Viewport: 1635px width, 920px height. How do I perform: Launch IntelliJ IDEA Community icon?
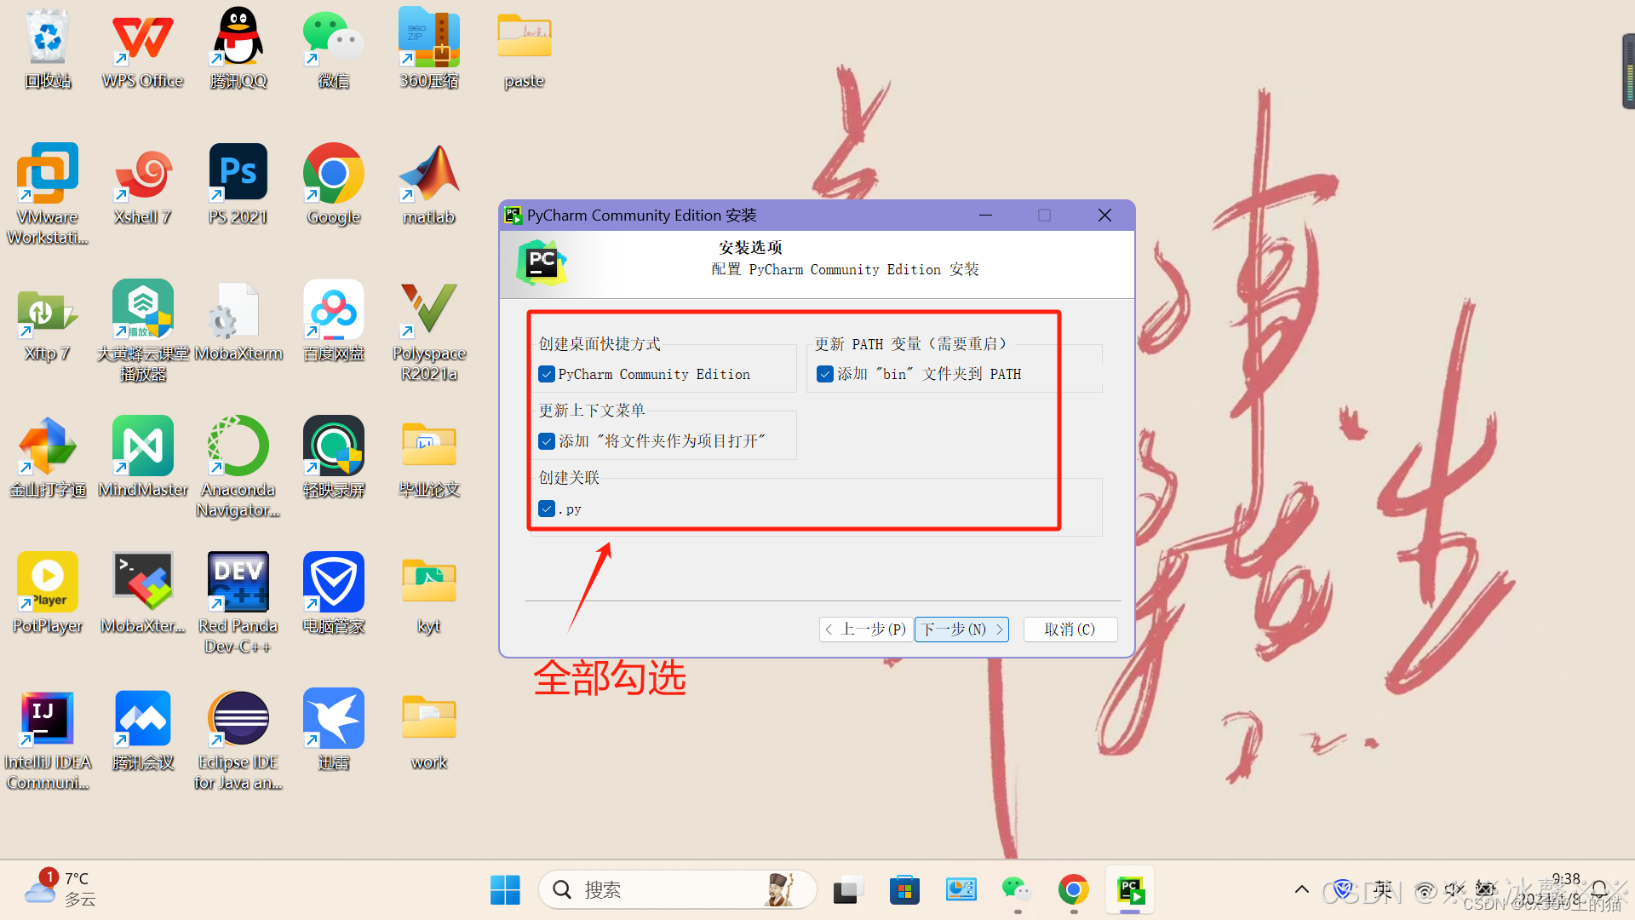(x=47, y=719)
